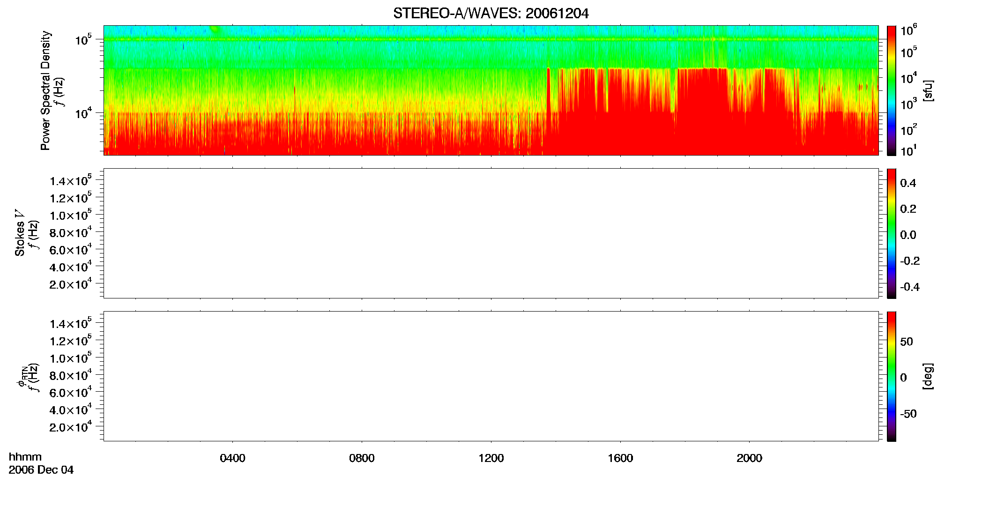Click the 2000 time tick label
The width and height of the screenshot is (982, 506).
coord(749,458)
